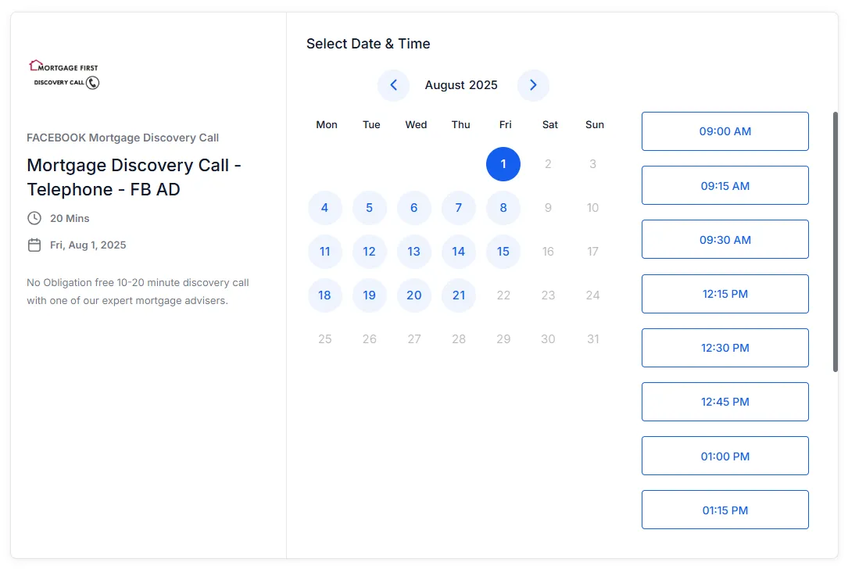Click the calendar icon beside the date

click(x=34, y=245)
